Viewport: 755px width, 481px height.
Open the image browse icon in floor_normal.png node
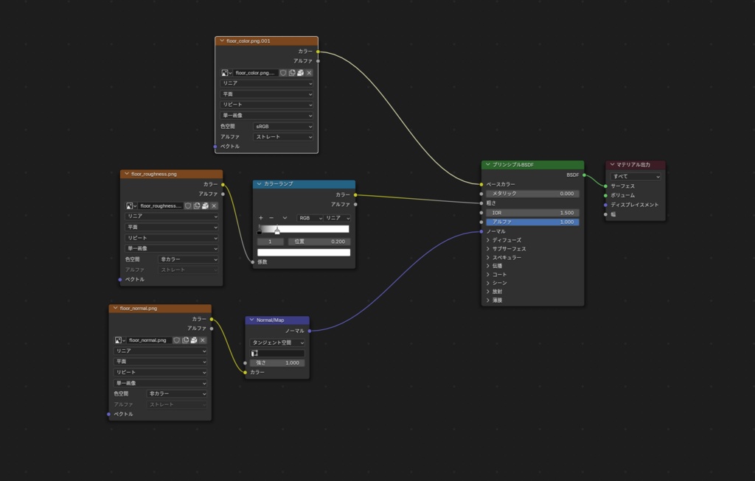coord(120,340)
